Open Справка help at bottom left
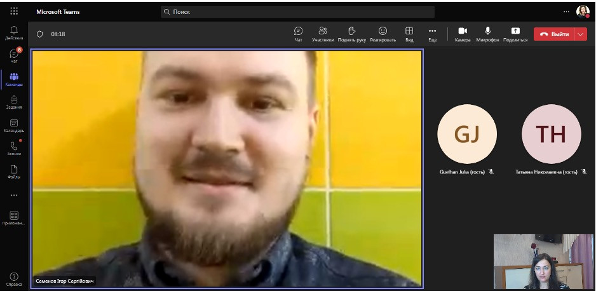This screenshot has width=596, height=291. pos(14,279)
